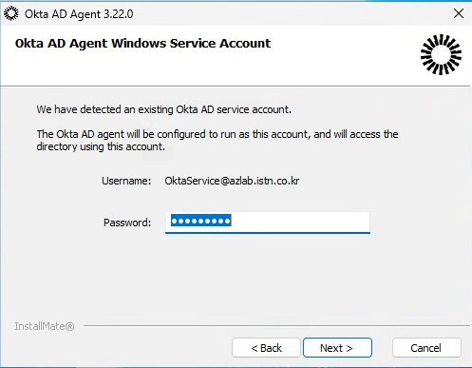Click the paragraph about agent running account

pyautogui.click(x=217, y=140)
